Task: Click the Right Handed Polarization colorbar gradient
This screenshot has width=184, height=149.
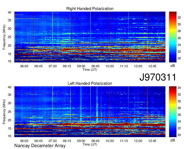Action: point(173,37)
